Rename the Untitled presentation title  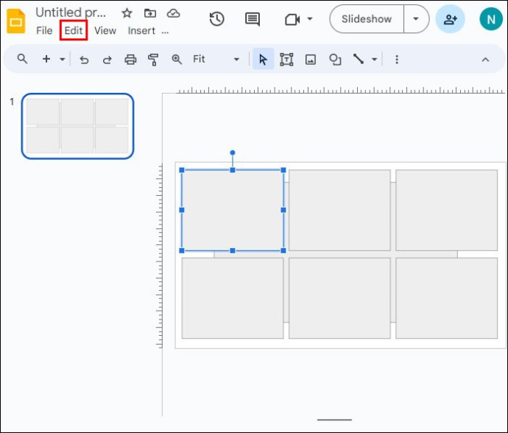point(71,13)
